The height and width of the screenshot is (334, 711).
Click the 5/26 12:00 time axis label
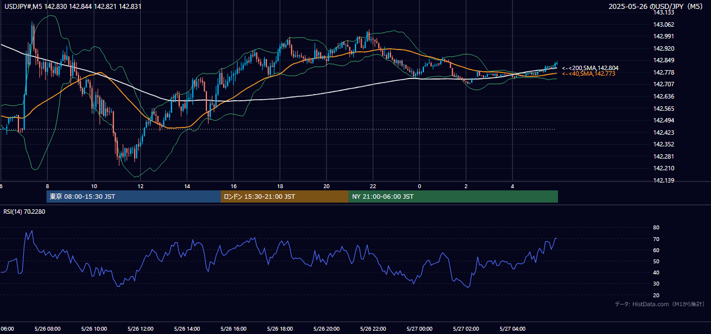tap(140, 329)
